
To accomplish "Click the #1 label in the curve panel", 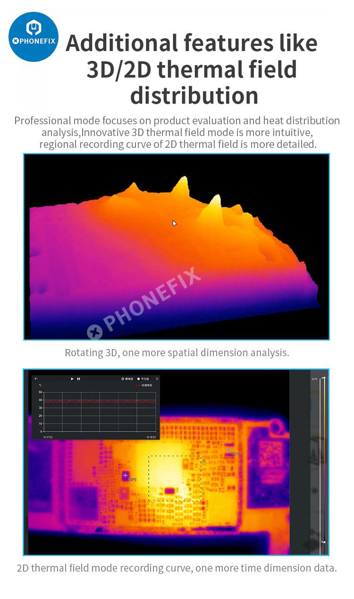I will 36,378.
